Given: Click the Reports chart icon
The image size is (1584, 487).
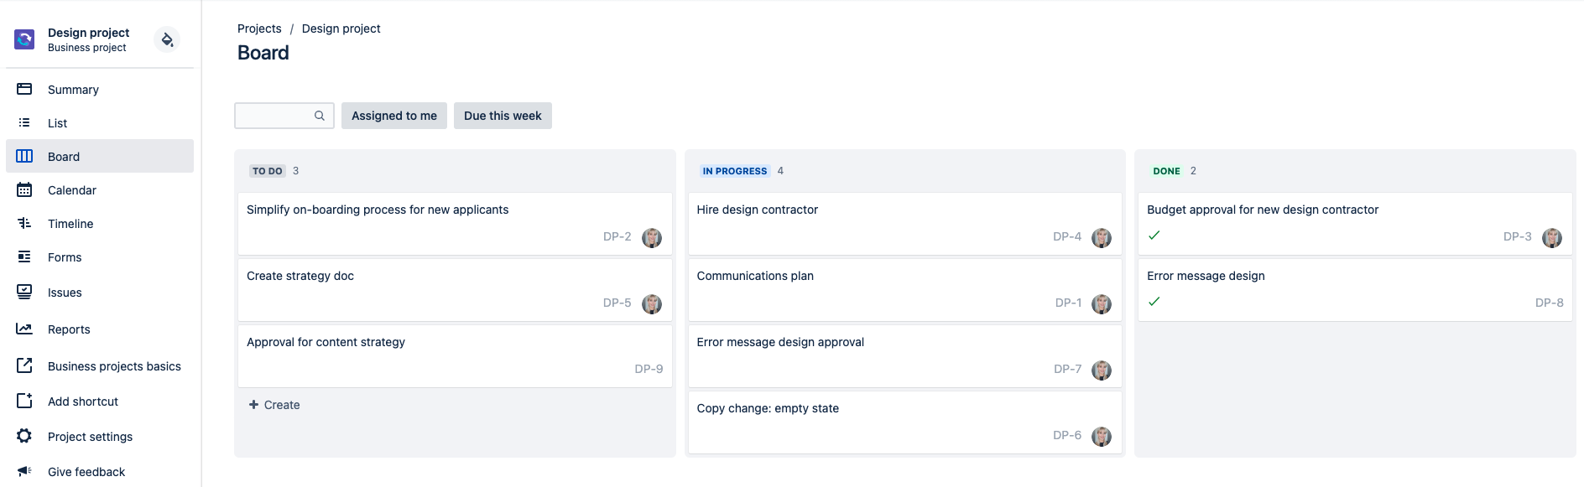Looking at the screenshot, I should tap(24, 329).
